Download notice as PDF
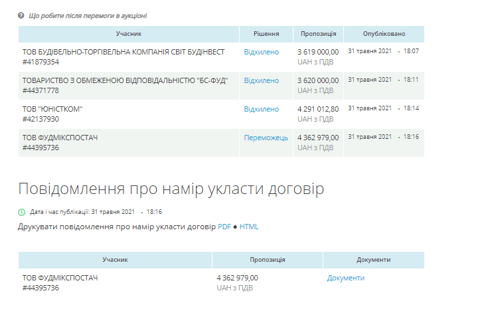The height and width of the screenshot is (309, 482). 224,227
